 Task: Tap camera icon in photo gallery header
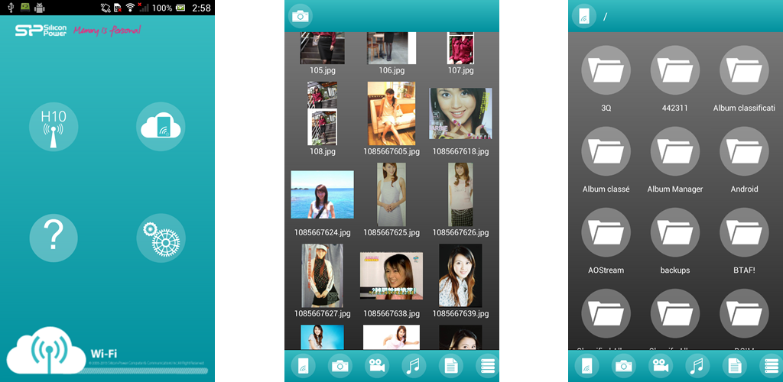point(300,16)
